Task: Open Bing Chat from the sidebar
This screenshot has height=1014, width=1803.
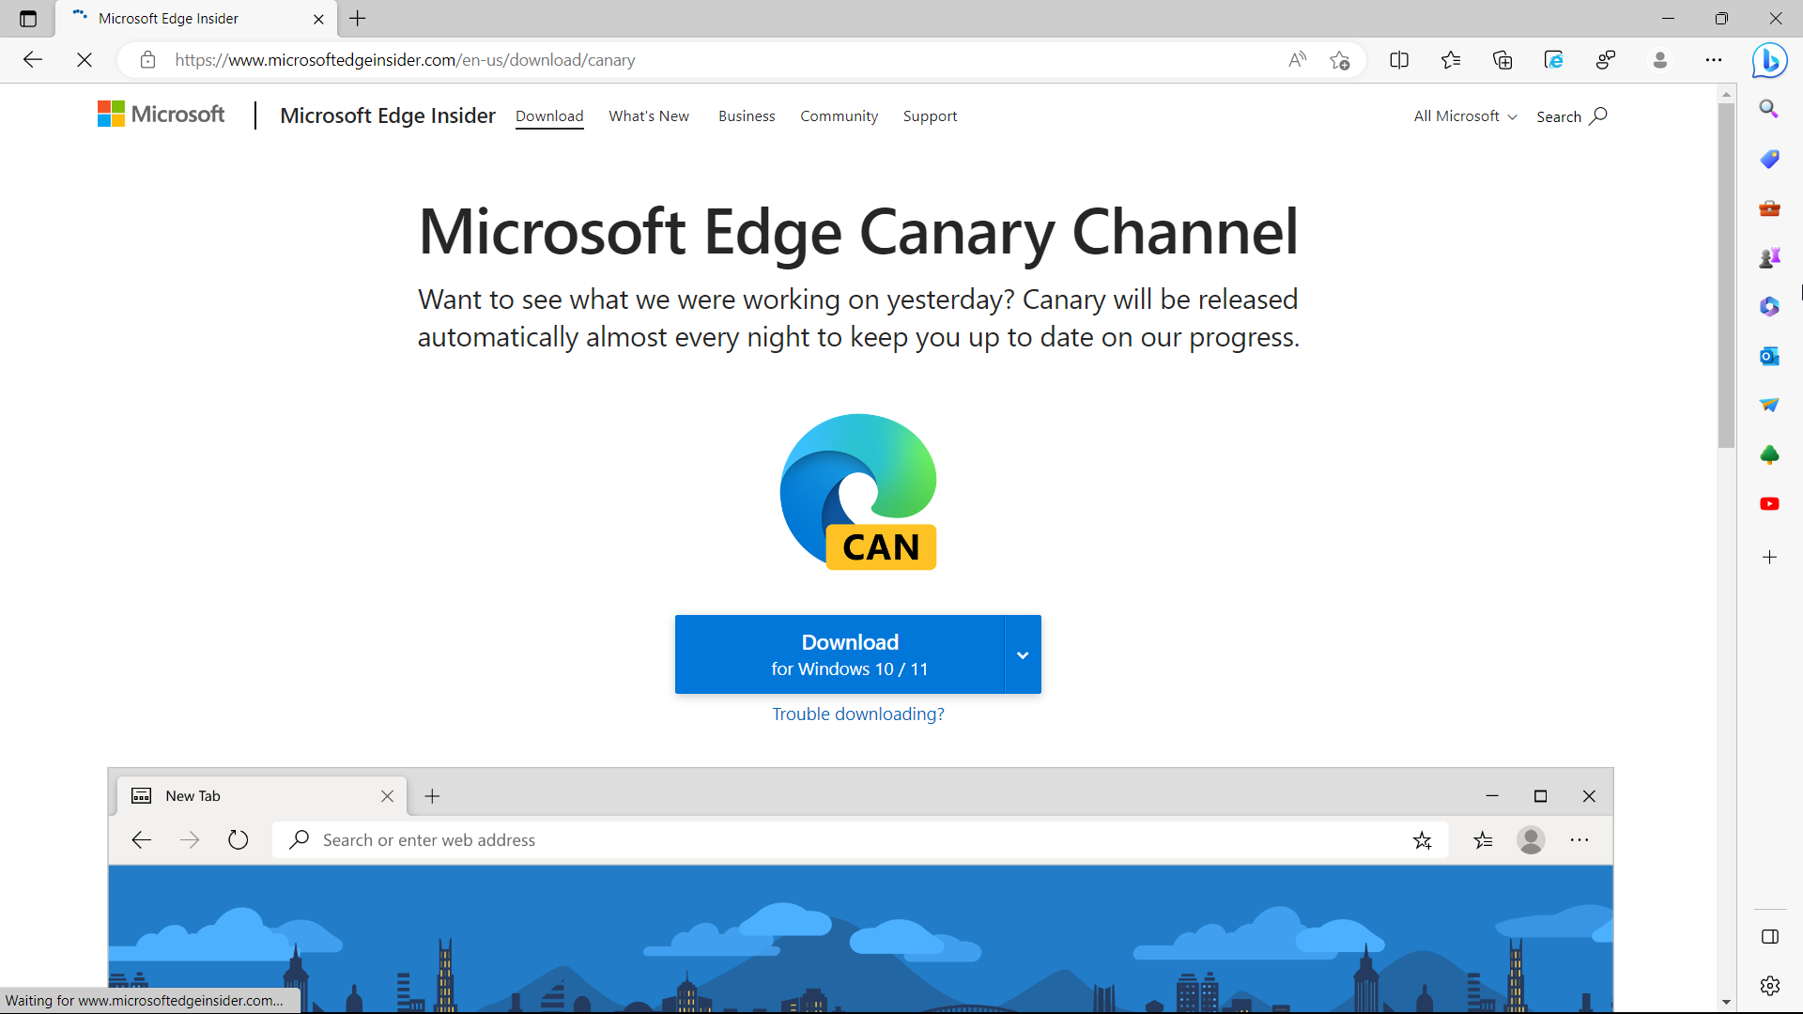Action: (x=1770, y=61)
